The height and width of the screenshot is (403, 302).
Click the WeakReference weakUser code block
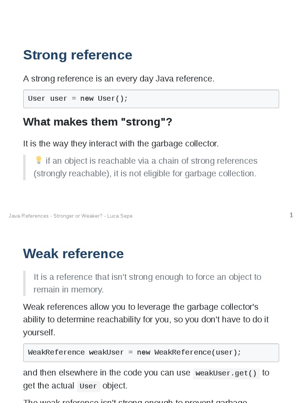point(151,353)
